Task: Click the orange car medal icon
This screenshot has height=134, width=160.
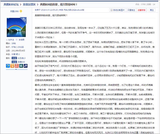Action: [x=12, y=66]
